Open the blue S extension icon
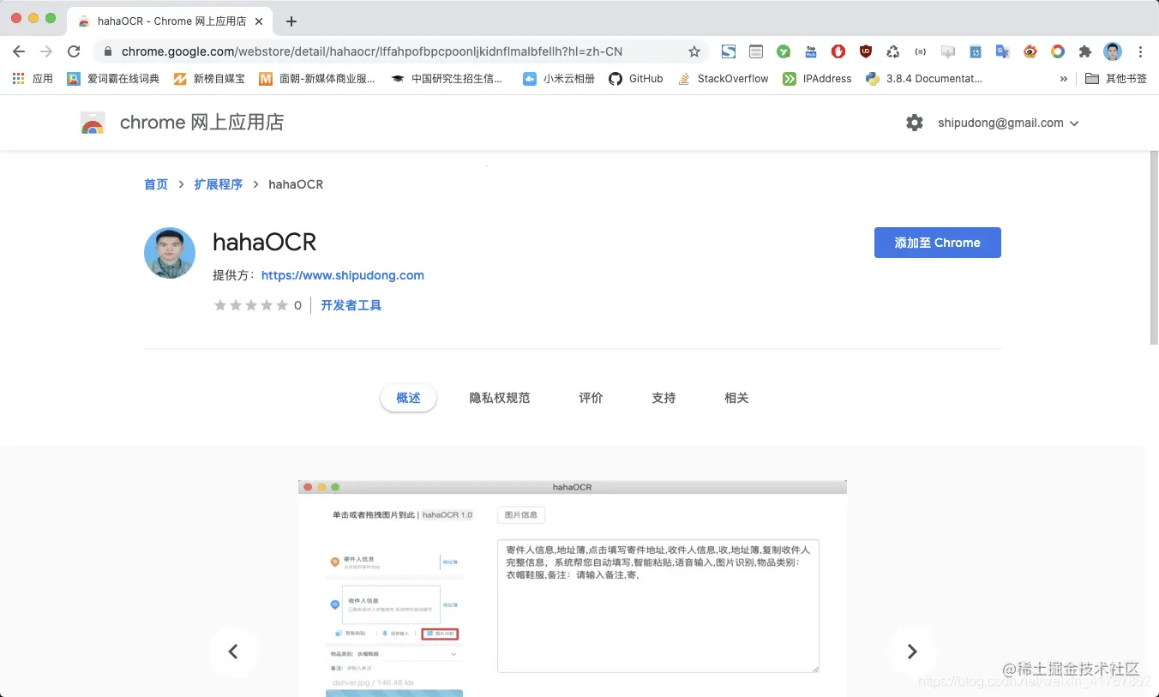The image size is (1159, 697). click(729, 51)
